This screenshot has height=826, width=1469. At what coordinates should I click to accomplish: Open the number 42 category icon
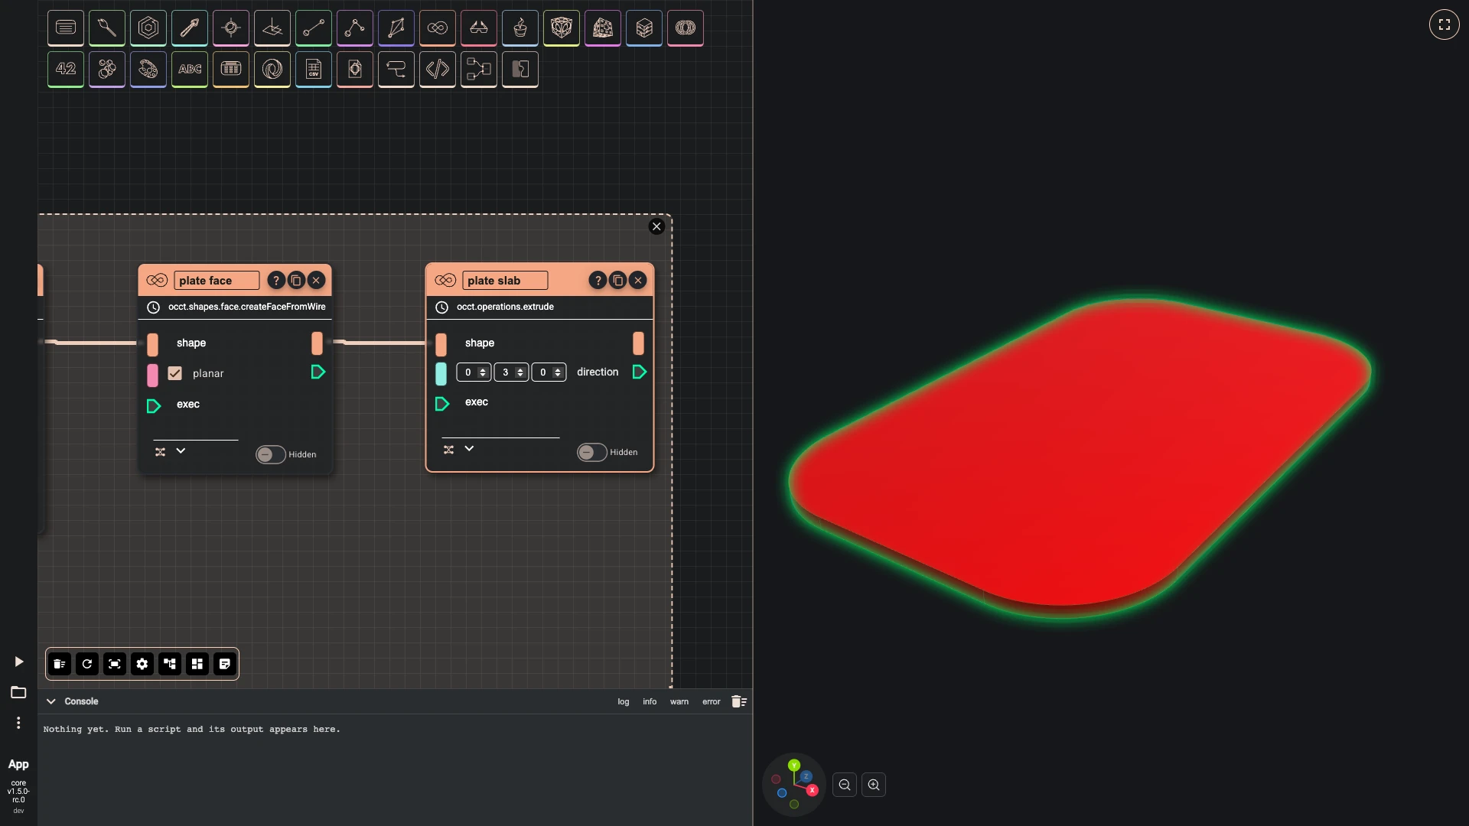[x=66, y=69]
